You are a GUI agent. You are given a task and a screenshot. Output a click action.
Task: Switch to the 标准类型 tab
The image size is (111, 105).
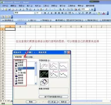point(18,57)
